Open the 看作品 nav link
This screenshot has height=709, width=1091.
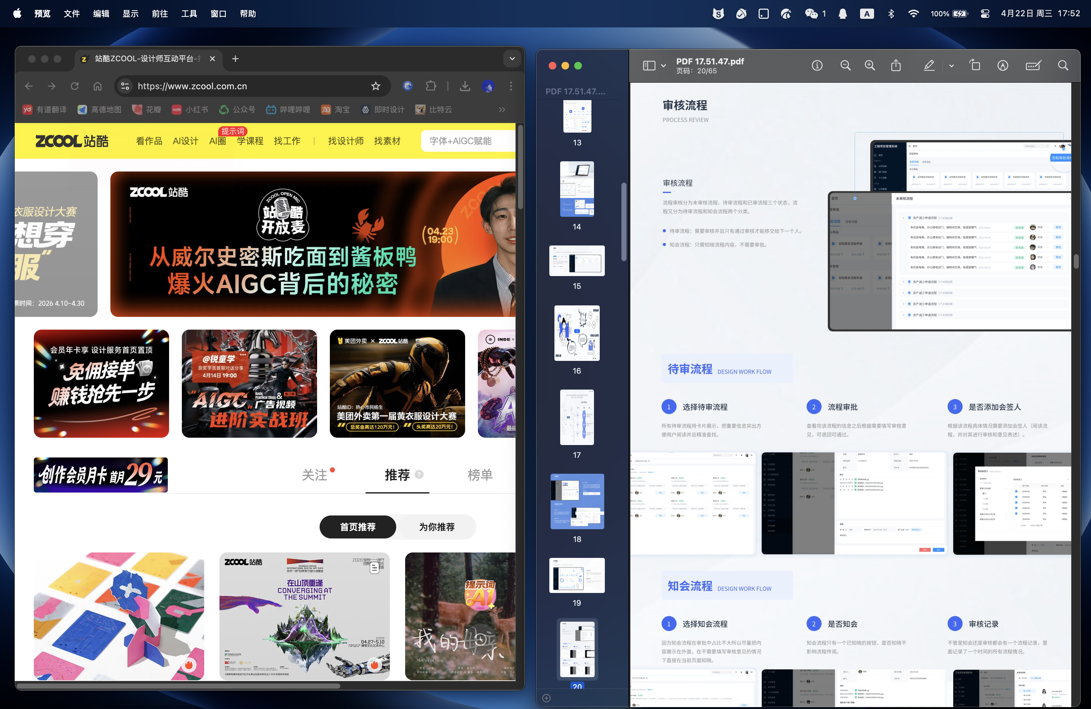tap(149, 141)
